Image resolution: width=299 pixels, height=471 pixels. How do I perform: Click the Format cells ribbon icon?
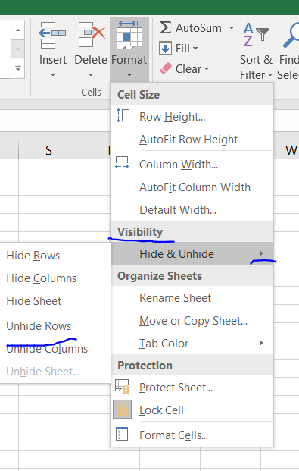(129, 35)
